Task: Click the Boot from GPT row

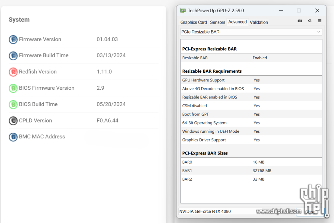Action: click(x=251, y=114)
